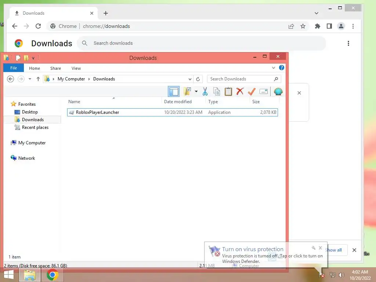Select My Computer in the address breadcrumb
Image resolution: width=376 pixels, height=282 pixels.
coord(71,79)
